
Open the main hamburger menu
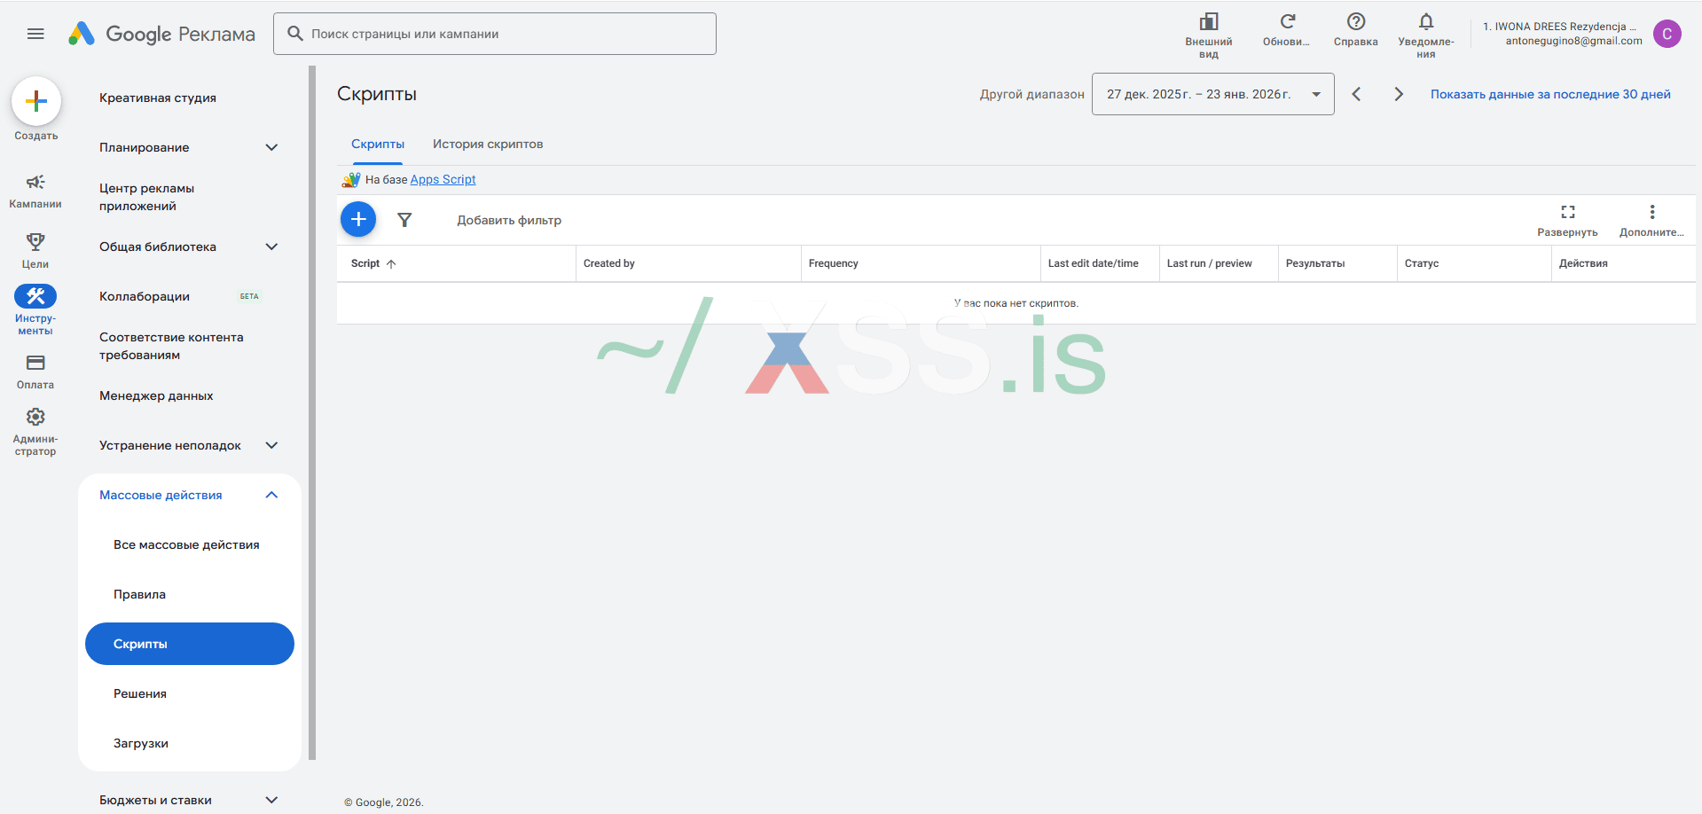(35, 34)
